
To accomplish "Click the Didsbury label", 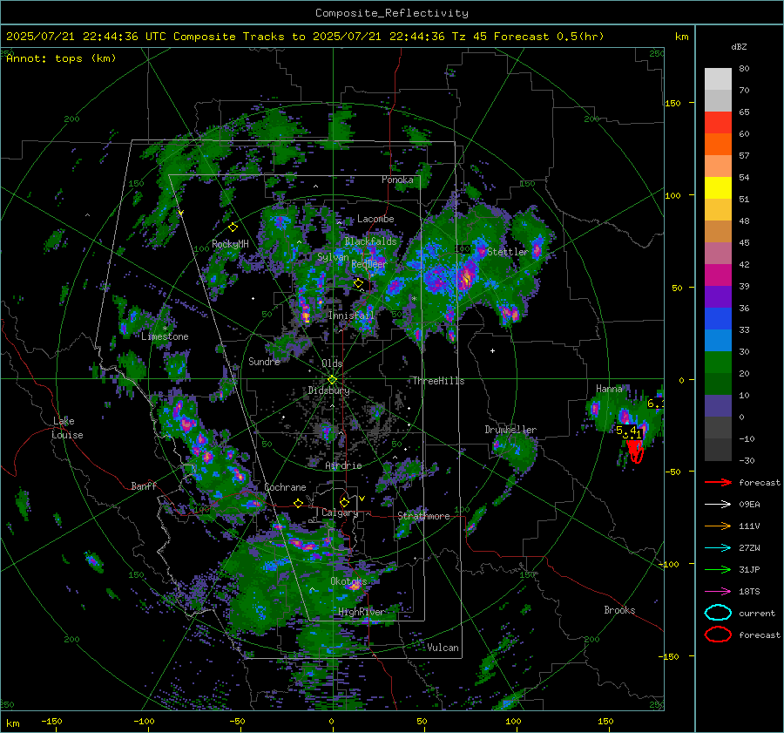I will click(328, 390).
